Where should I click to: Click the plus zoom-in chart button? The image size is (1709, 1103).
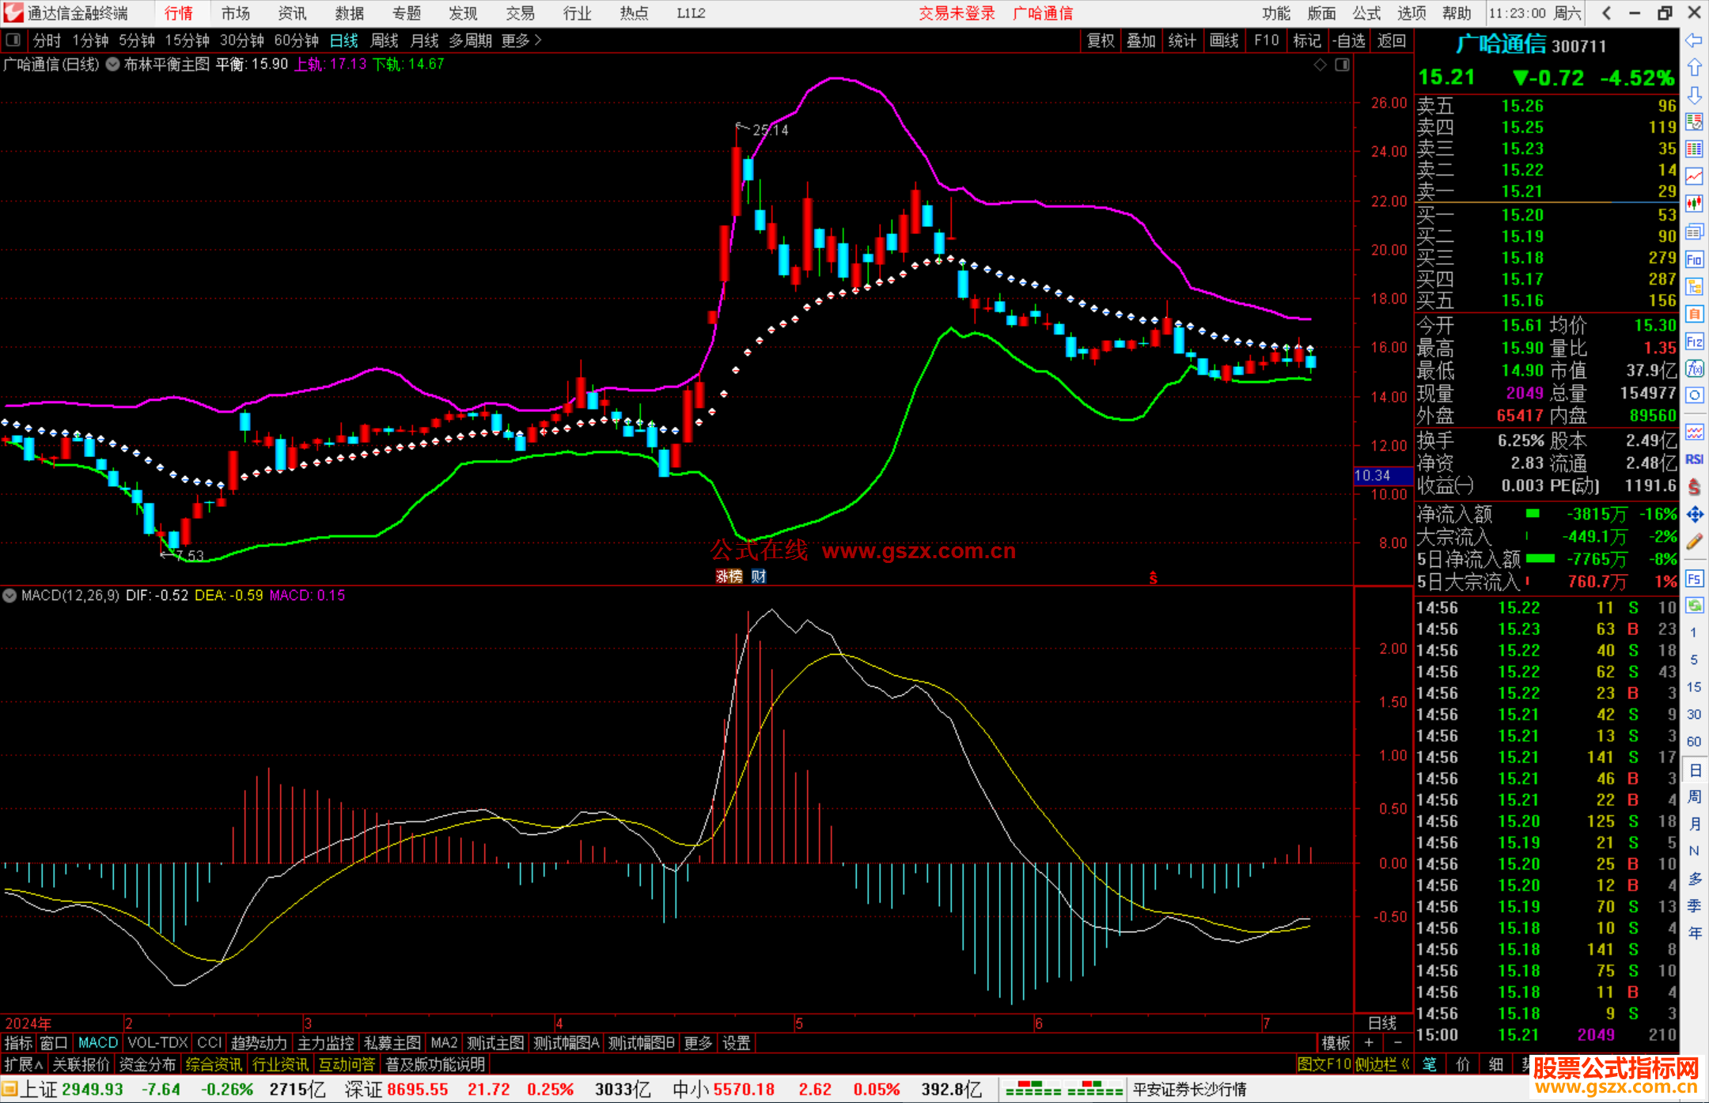click(1370, 1043)
